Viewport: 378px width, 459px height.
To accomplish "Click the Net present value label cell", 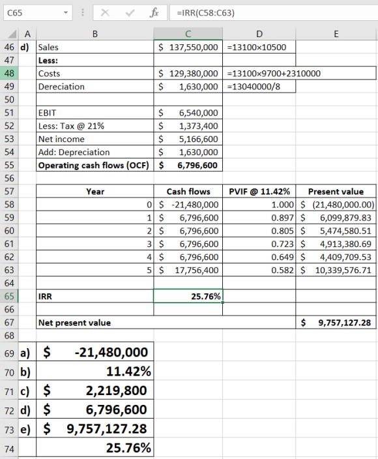I will [x=166, y=323].
